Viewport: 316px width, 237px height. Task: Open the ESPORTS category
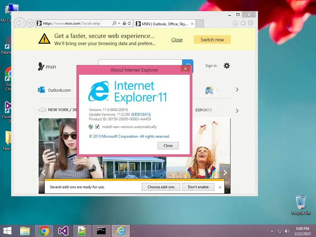204,110
